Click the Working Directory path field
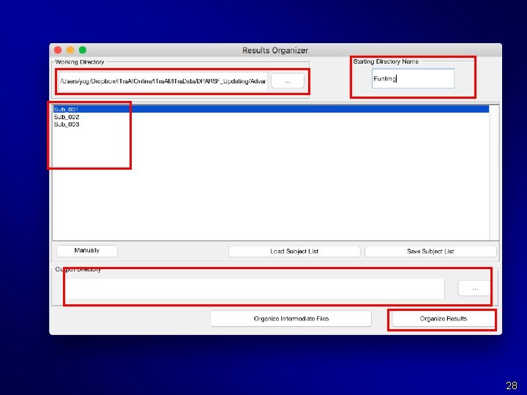This screenshot has width=527, height=395. (x=163, y=81)
